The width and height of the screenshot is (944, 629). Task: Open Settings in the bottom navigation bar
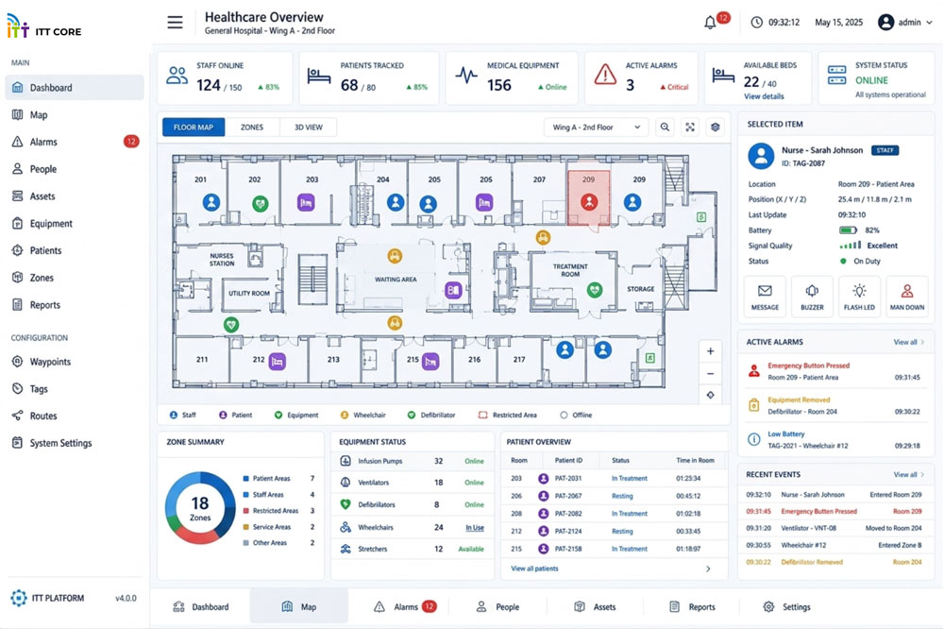pyautogui.click(x=787, y=606)
